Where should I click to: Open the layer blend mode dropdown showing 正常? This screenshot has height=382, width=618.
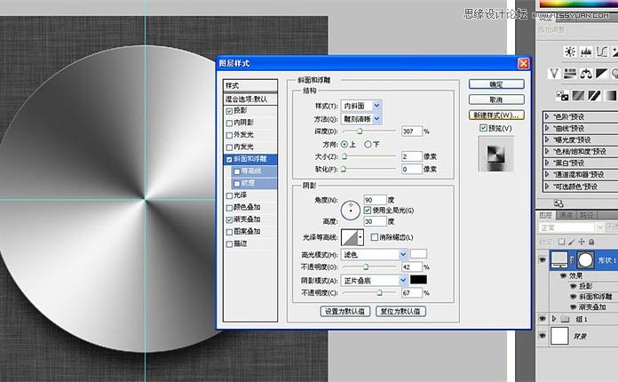click(571, 227)
